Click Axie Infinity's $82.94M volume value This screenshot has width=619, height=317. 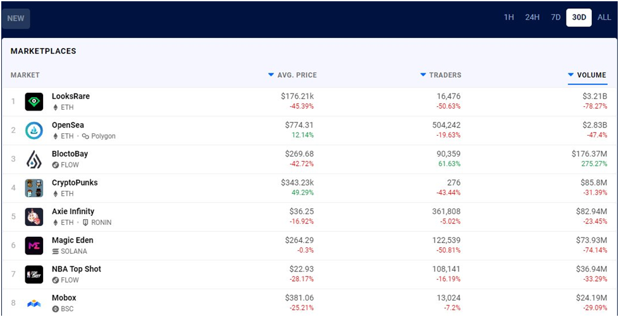pos(591,212)
